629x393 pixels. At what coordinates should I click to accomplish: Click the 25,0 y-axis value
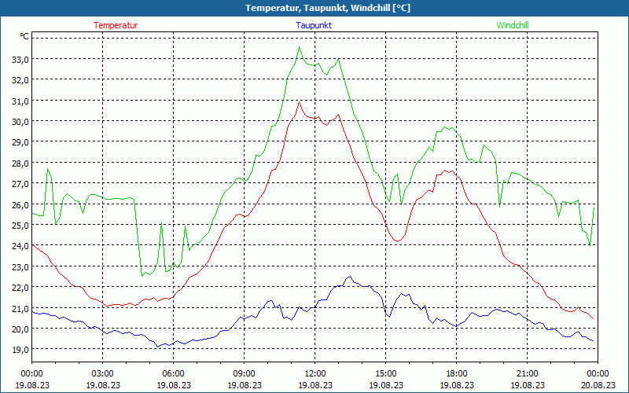20,226
